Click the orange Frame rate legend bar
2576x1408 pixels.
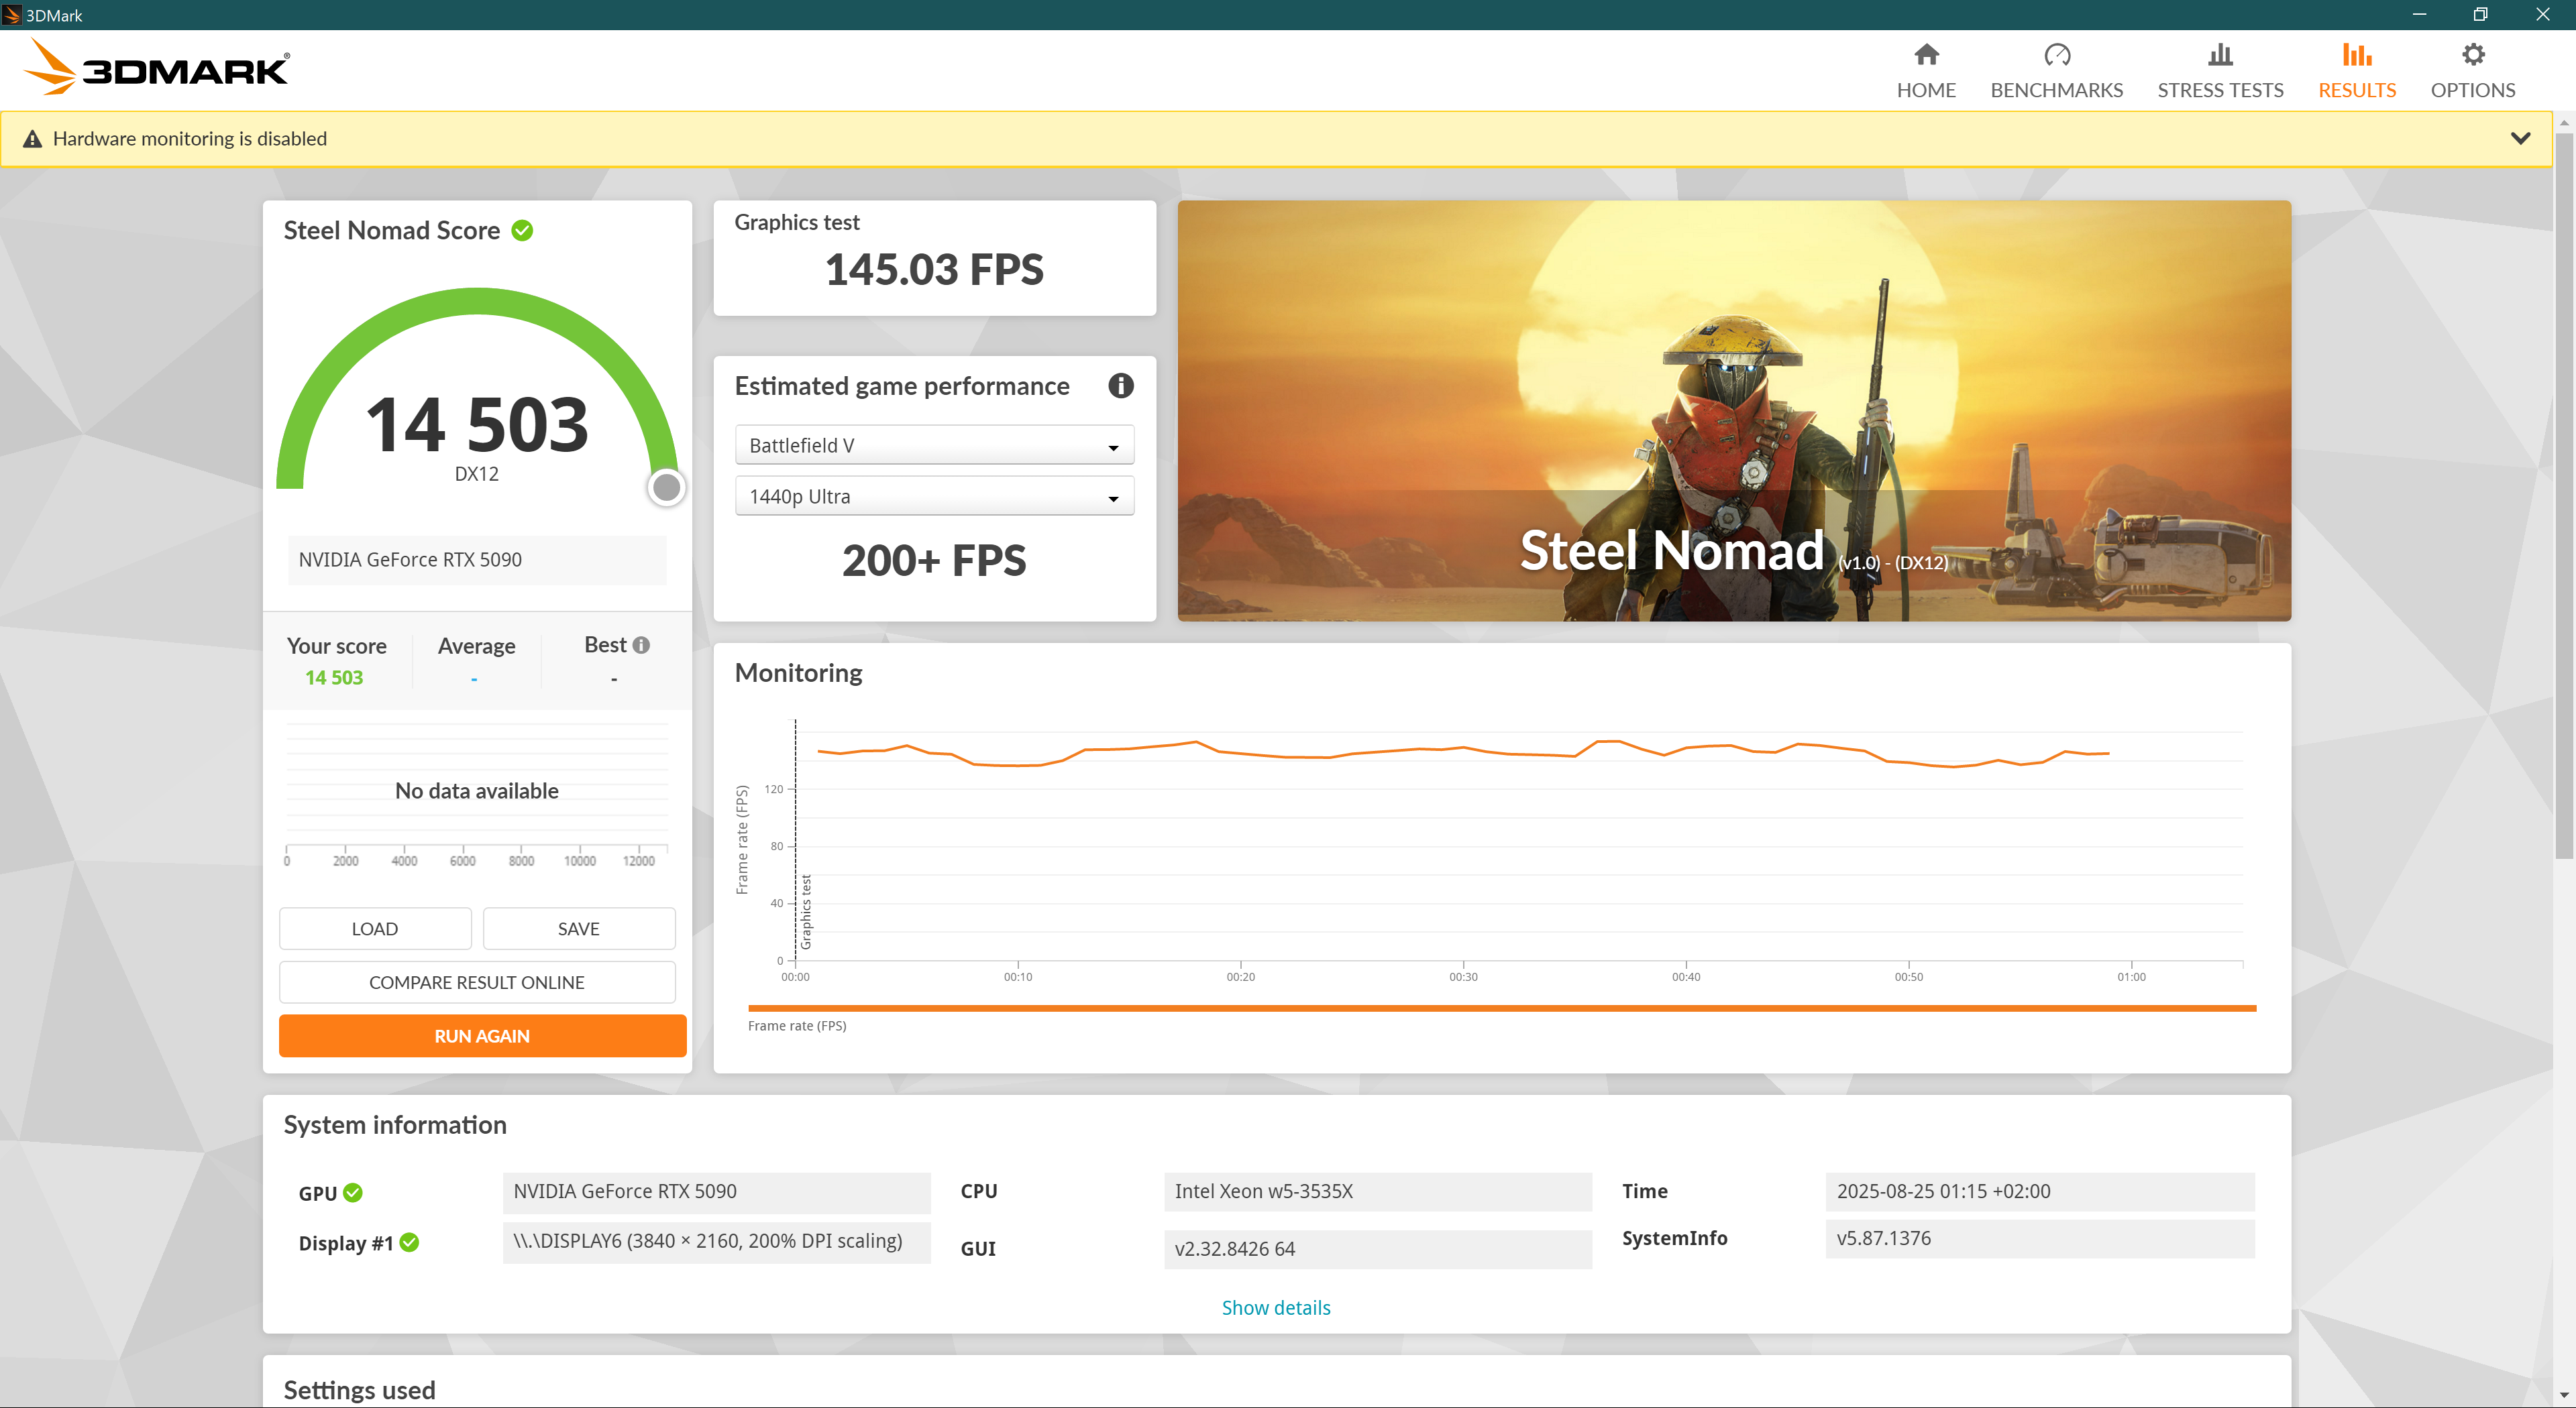click(x=1502, y=1008)
